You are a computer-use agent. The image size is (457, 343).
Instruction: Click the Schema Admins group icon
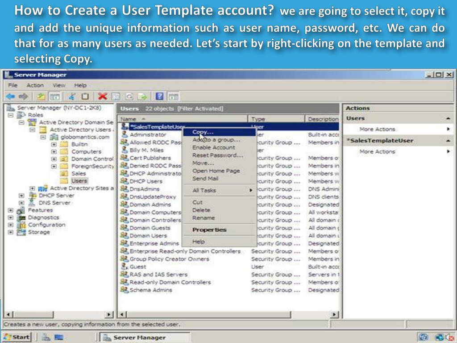(125, 290)
